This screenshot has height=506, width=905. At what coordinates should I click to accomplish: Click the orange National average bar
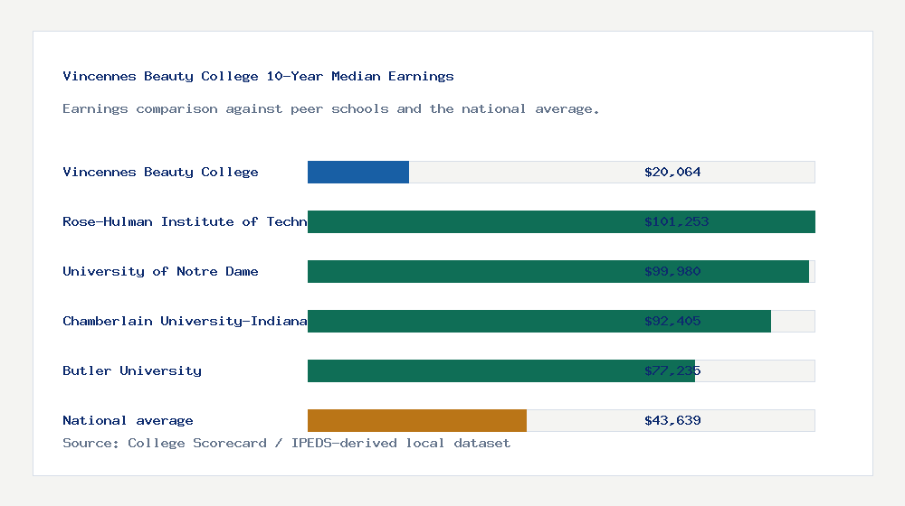point(416,421)
